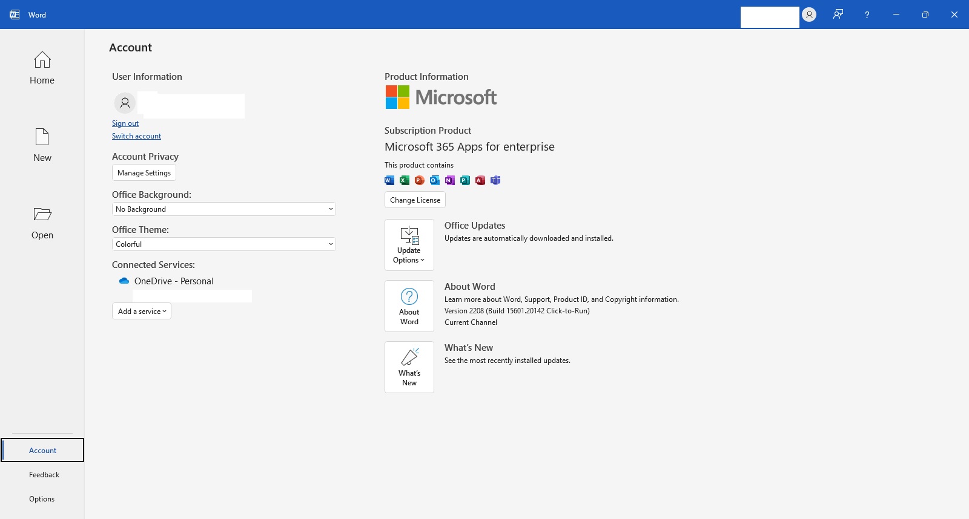Click the Excel app icon in product list
This screenshot has height=519, width=969.
click(405, 180)
